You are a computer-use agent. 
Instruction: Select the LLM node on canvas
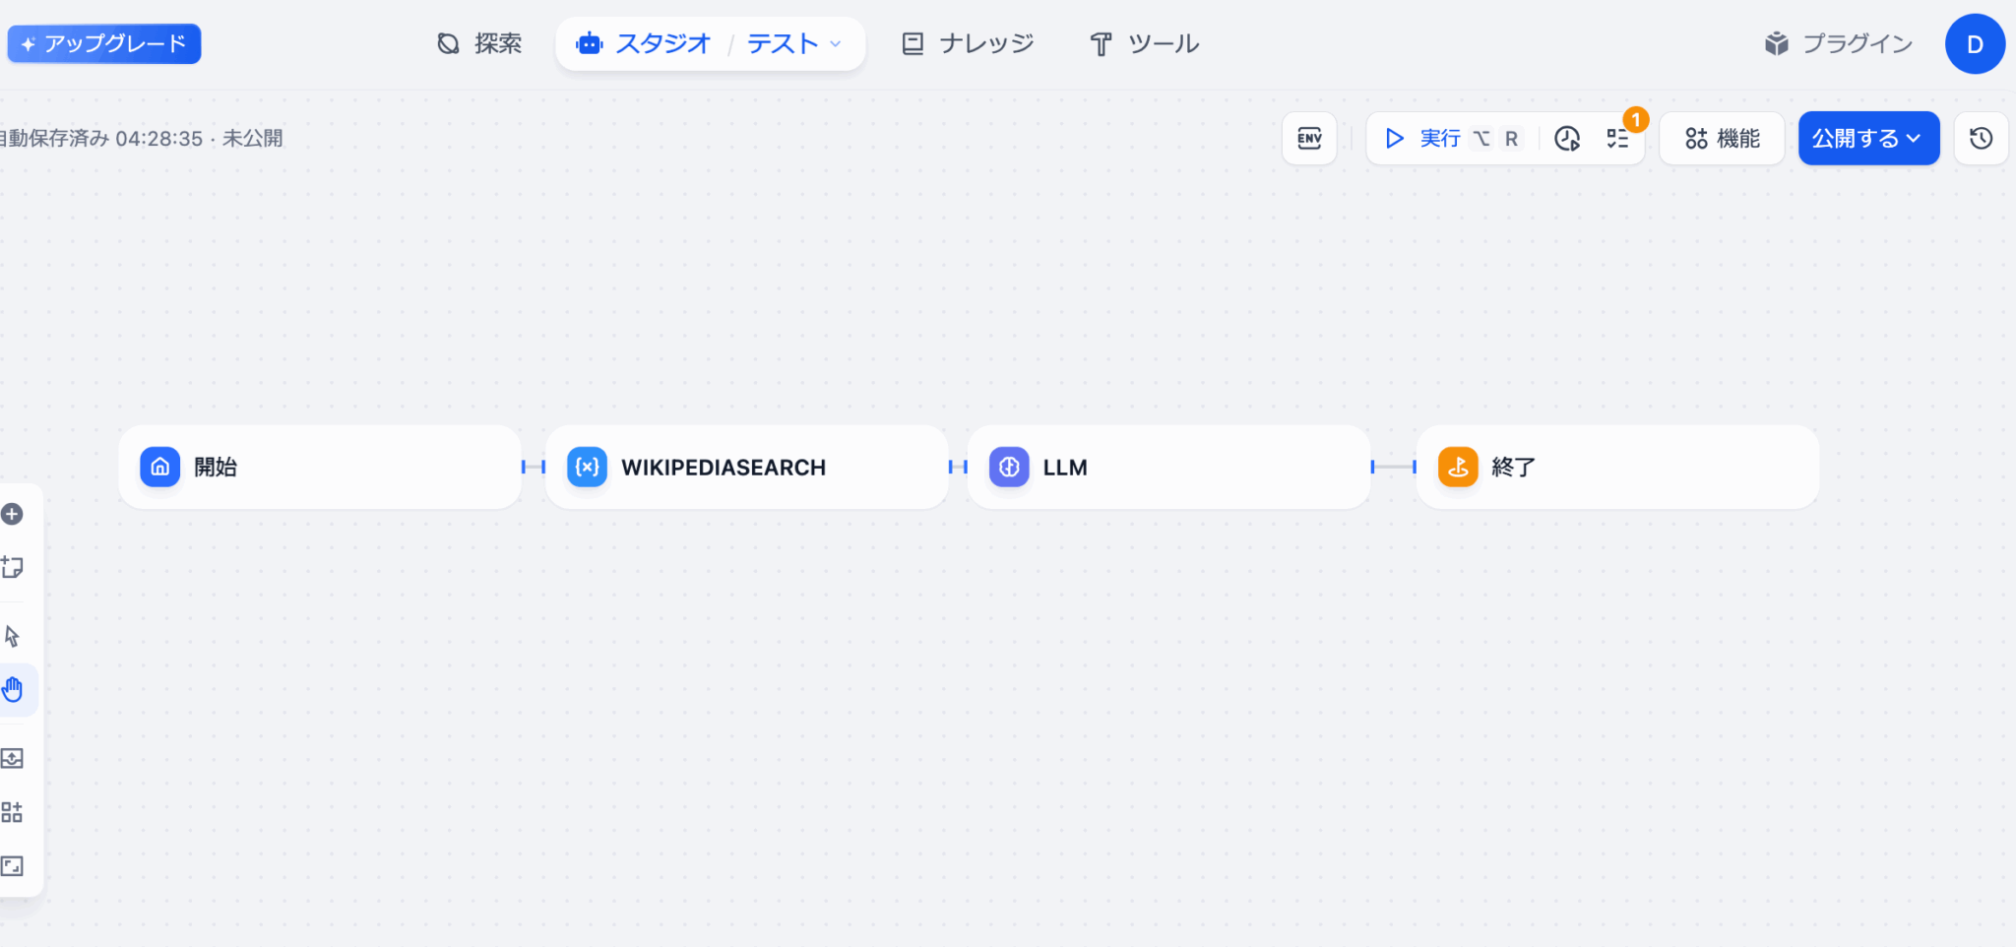pos(1168,468)
